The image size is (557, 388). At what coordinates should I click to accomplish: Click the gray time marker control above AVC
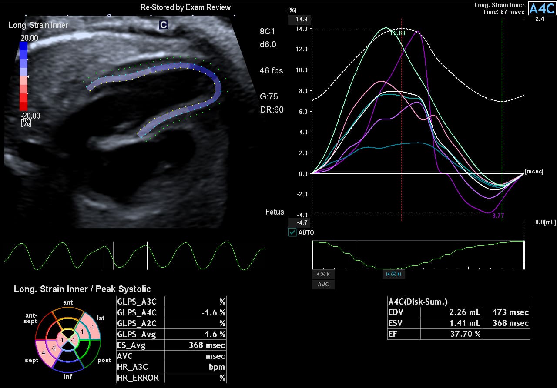point(323,274)
